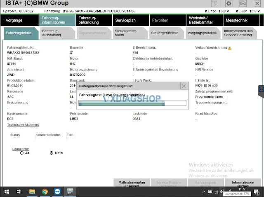Open the Steuergerätebaum tab
The image size is (264, 197).
[130, 33]
